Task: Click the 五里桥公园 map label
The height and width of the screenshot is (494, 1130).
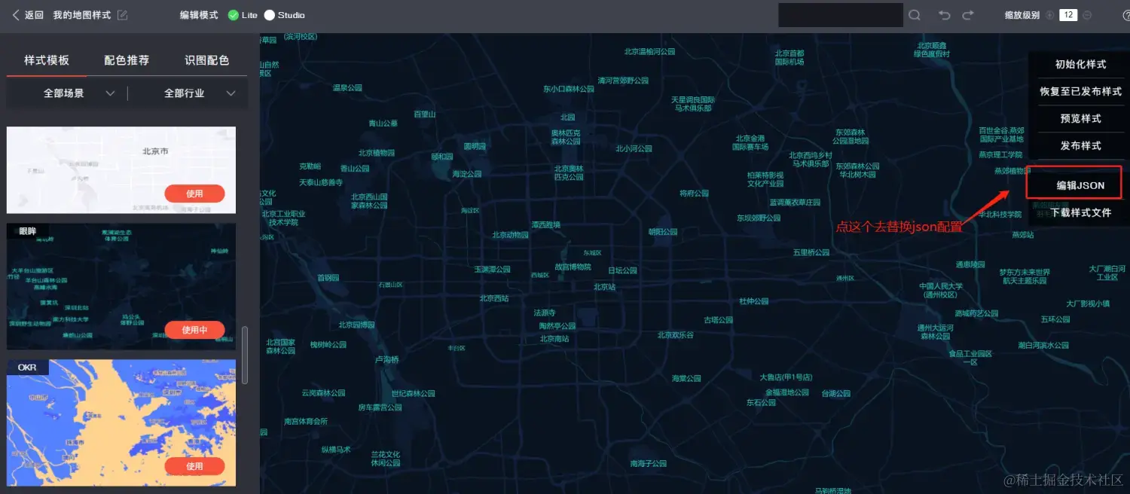Action: pos(811,253)
